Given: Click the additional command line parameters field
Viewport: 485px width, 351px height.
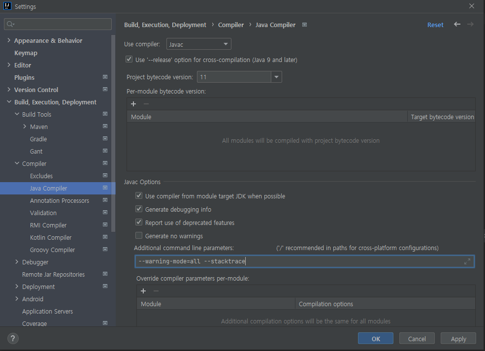Looking at the screenshot, I should click(304, 261).
